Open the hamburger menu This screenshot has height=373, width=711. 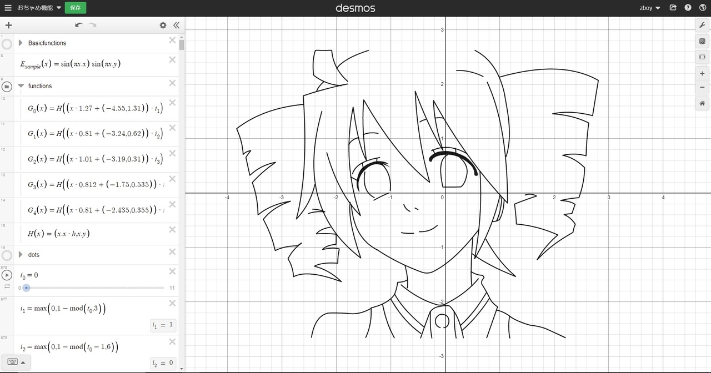[x=8, y=8]
